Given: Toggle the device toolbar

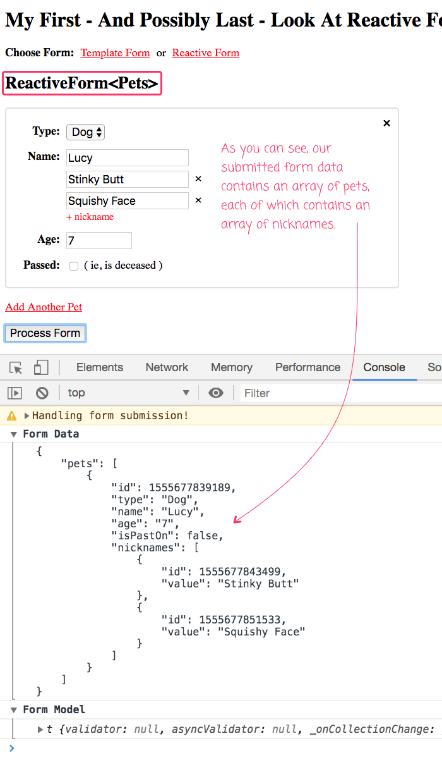Looking at the screenshot, I should coord(41,367).
